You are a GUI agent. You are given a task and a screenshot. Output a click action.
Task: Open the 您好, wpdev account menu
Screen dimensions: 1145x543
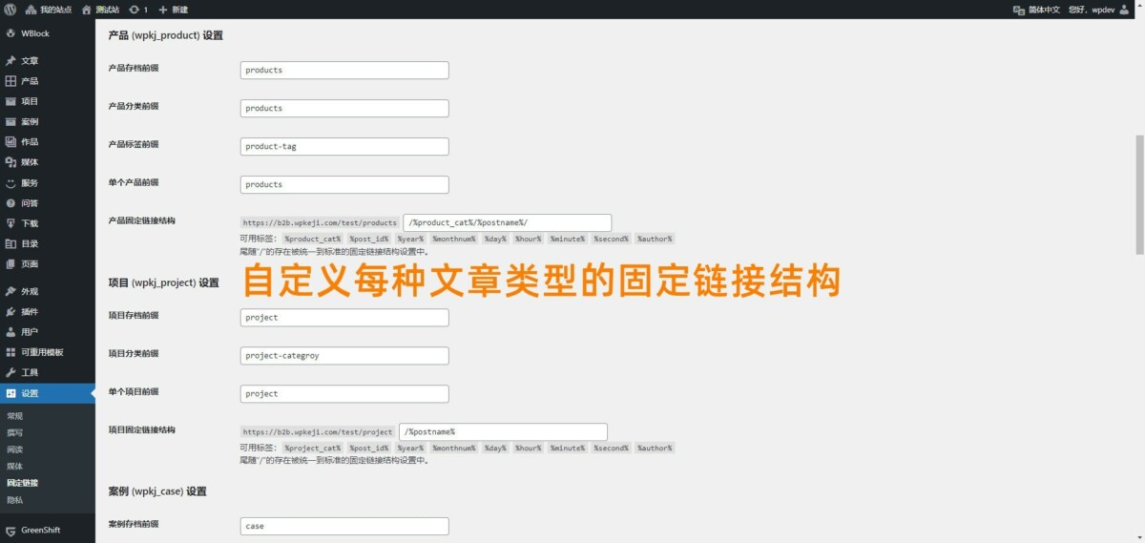click(1097, 10)
